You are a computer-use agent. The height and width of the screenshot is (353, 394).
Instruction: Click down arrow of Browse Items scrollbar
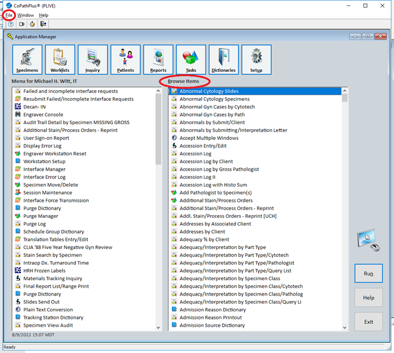pyautogui.click(x=345, y=327)
